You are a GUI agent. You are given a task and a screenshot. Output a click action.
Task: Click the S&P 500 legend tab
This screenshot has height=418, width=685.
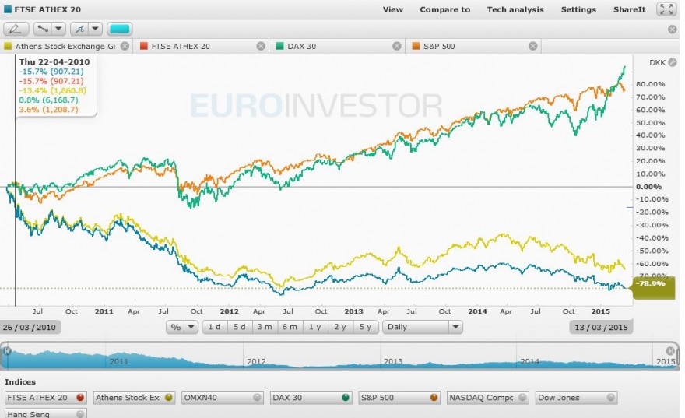tap(473, 46)
